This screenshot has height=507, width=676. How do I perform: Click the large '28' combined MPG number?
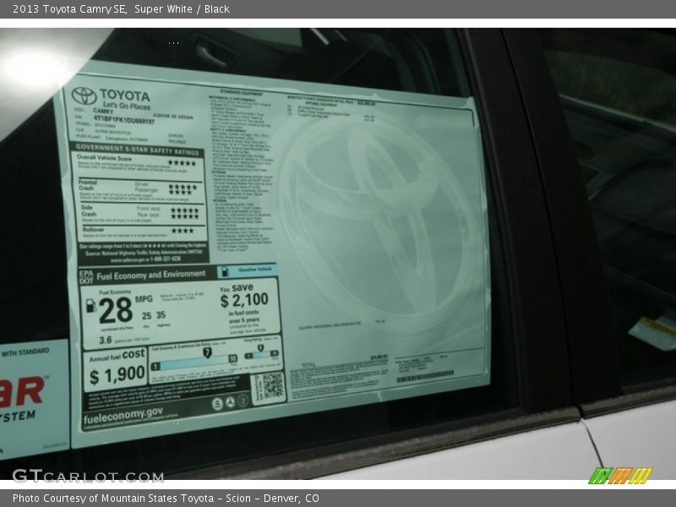click(115, 310)
